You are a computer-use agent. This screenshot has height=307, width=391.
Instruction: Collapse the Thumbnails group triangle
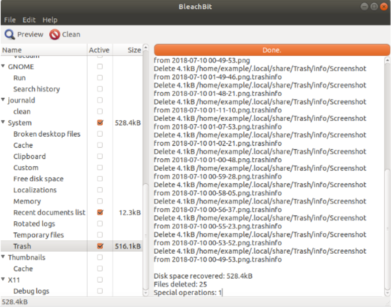pos(4,257)
